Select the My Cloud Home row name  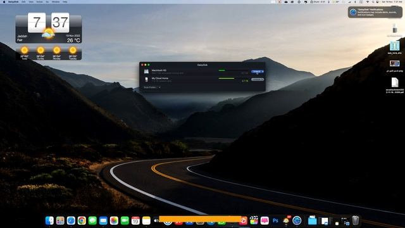click(x=160, y=78)
